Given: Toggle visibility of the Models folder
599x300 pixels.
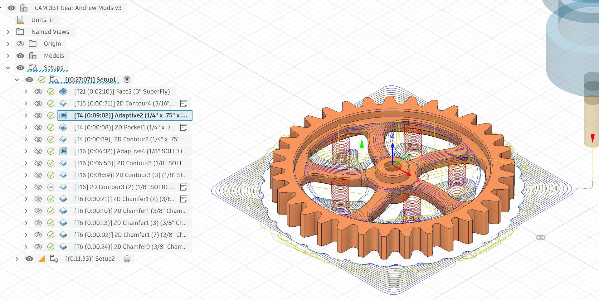Looking at the screenshot, I should (x=20, y=56).
